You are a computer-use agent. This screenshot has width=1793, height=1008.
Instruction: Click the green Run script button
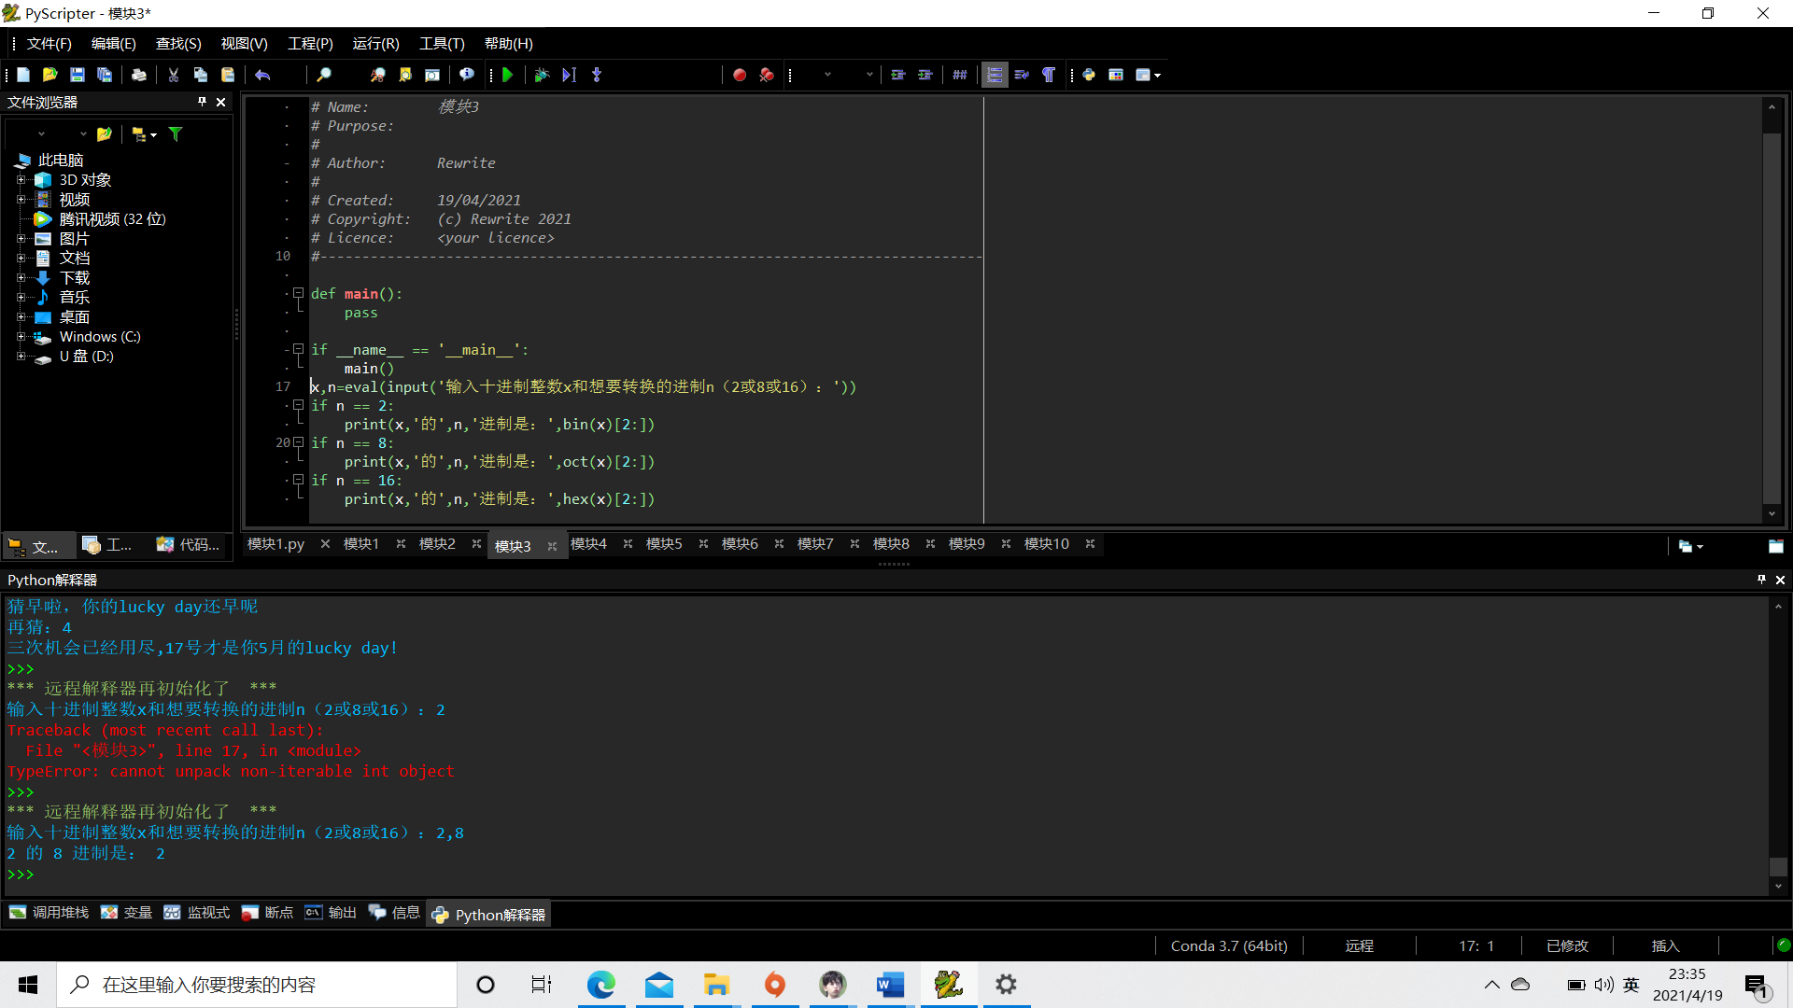(x=508, y=75)
